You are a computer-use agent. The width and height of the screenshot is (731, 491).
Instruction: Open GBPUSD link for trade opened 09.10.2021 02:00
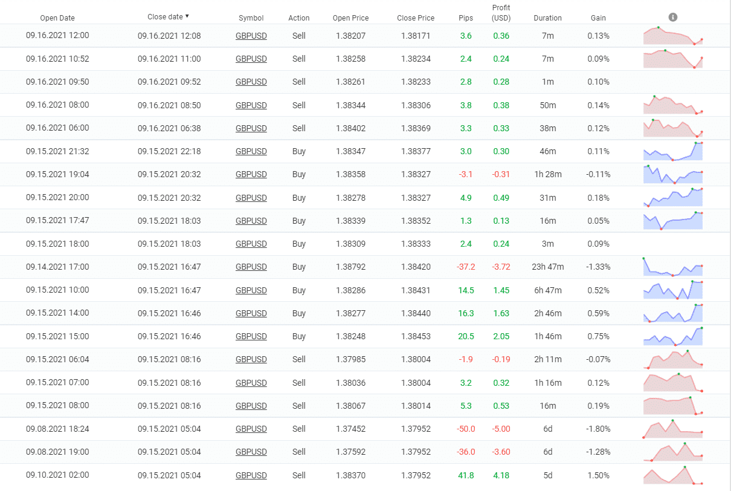click(x=251, y=476)
